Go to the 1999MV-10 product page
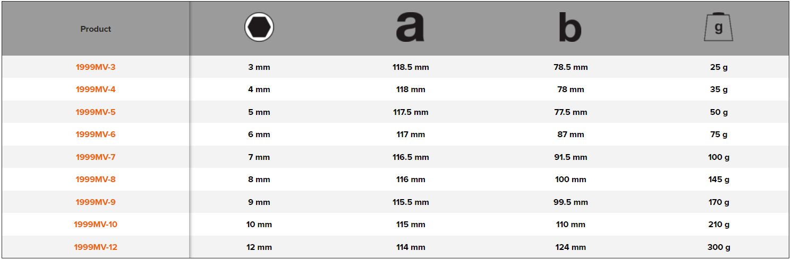Screen dimensions: 792x260 click(x=96, y=225)
